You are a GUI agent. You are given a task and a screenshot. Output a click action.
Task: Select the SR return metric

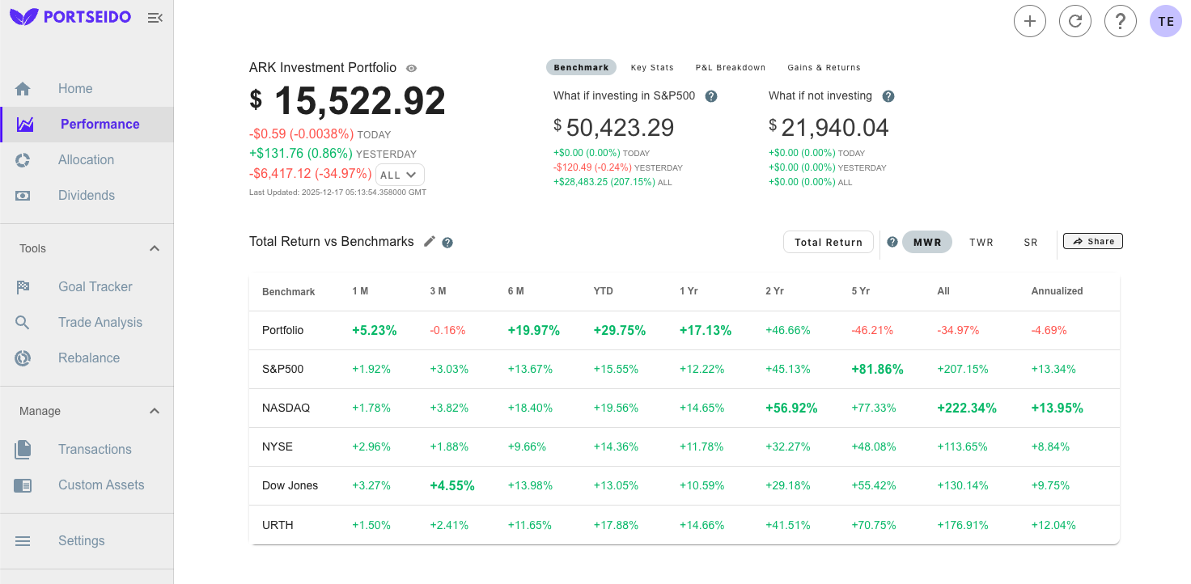(1031, 241)
